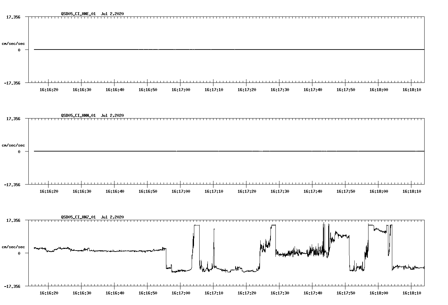The height and width of the screenshot is (305, 448).
Task: Click the 16:17:40 time label under HNZ plot
Action: point(313,293)
